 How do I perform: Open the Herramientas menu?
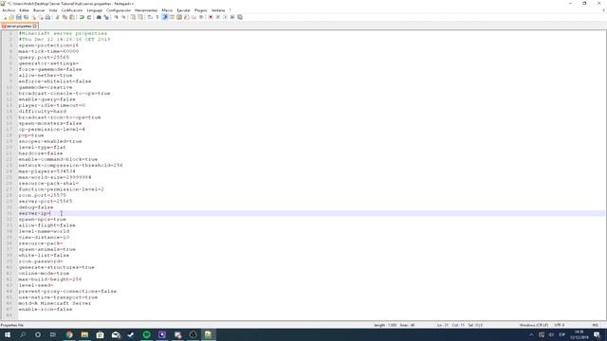coord(146,10)
